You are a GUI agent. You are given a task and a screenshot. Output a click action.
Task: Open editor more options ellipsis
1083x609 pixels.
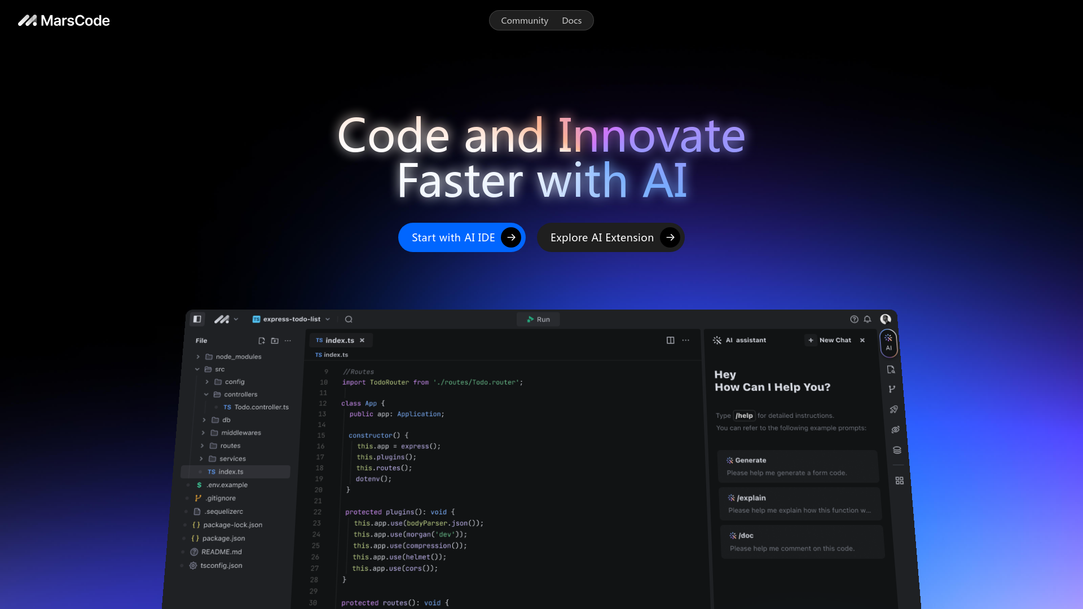(x=685, y=341)
